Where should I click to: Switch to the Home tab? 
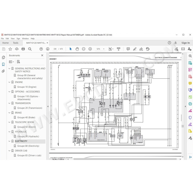[x=6, y=43]
